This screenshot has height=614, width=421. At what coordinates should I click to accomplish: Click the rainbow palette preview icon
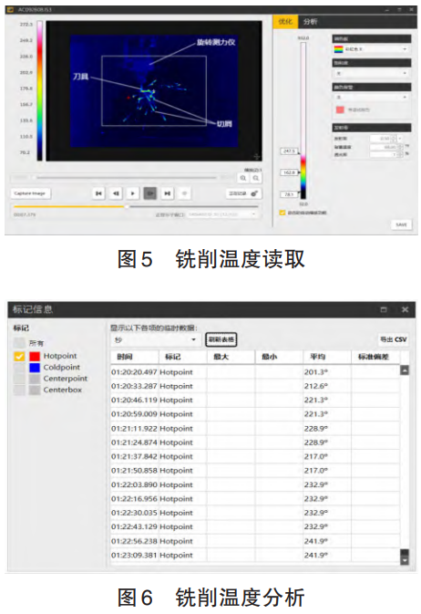(338, 49)
